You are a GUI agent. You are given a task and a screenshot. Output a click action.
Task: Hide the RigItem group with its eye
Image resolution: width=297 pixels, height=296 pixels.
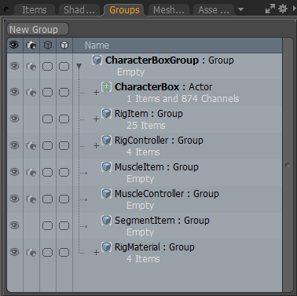coord(14,119)
